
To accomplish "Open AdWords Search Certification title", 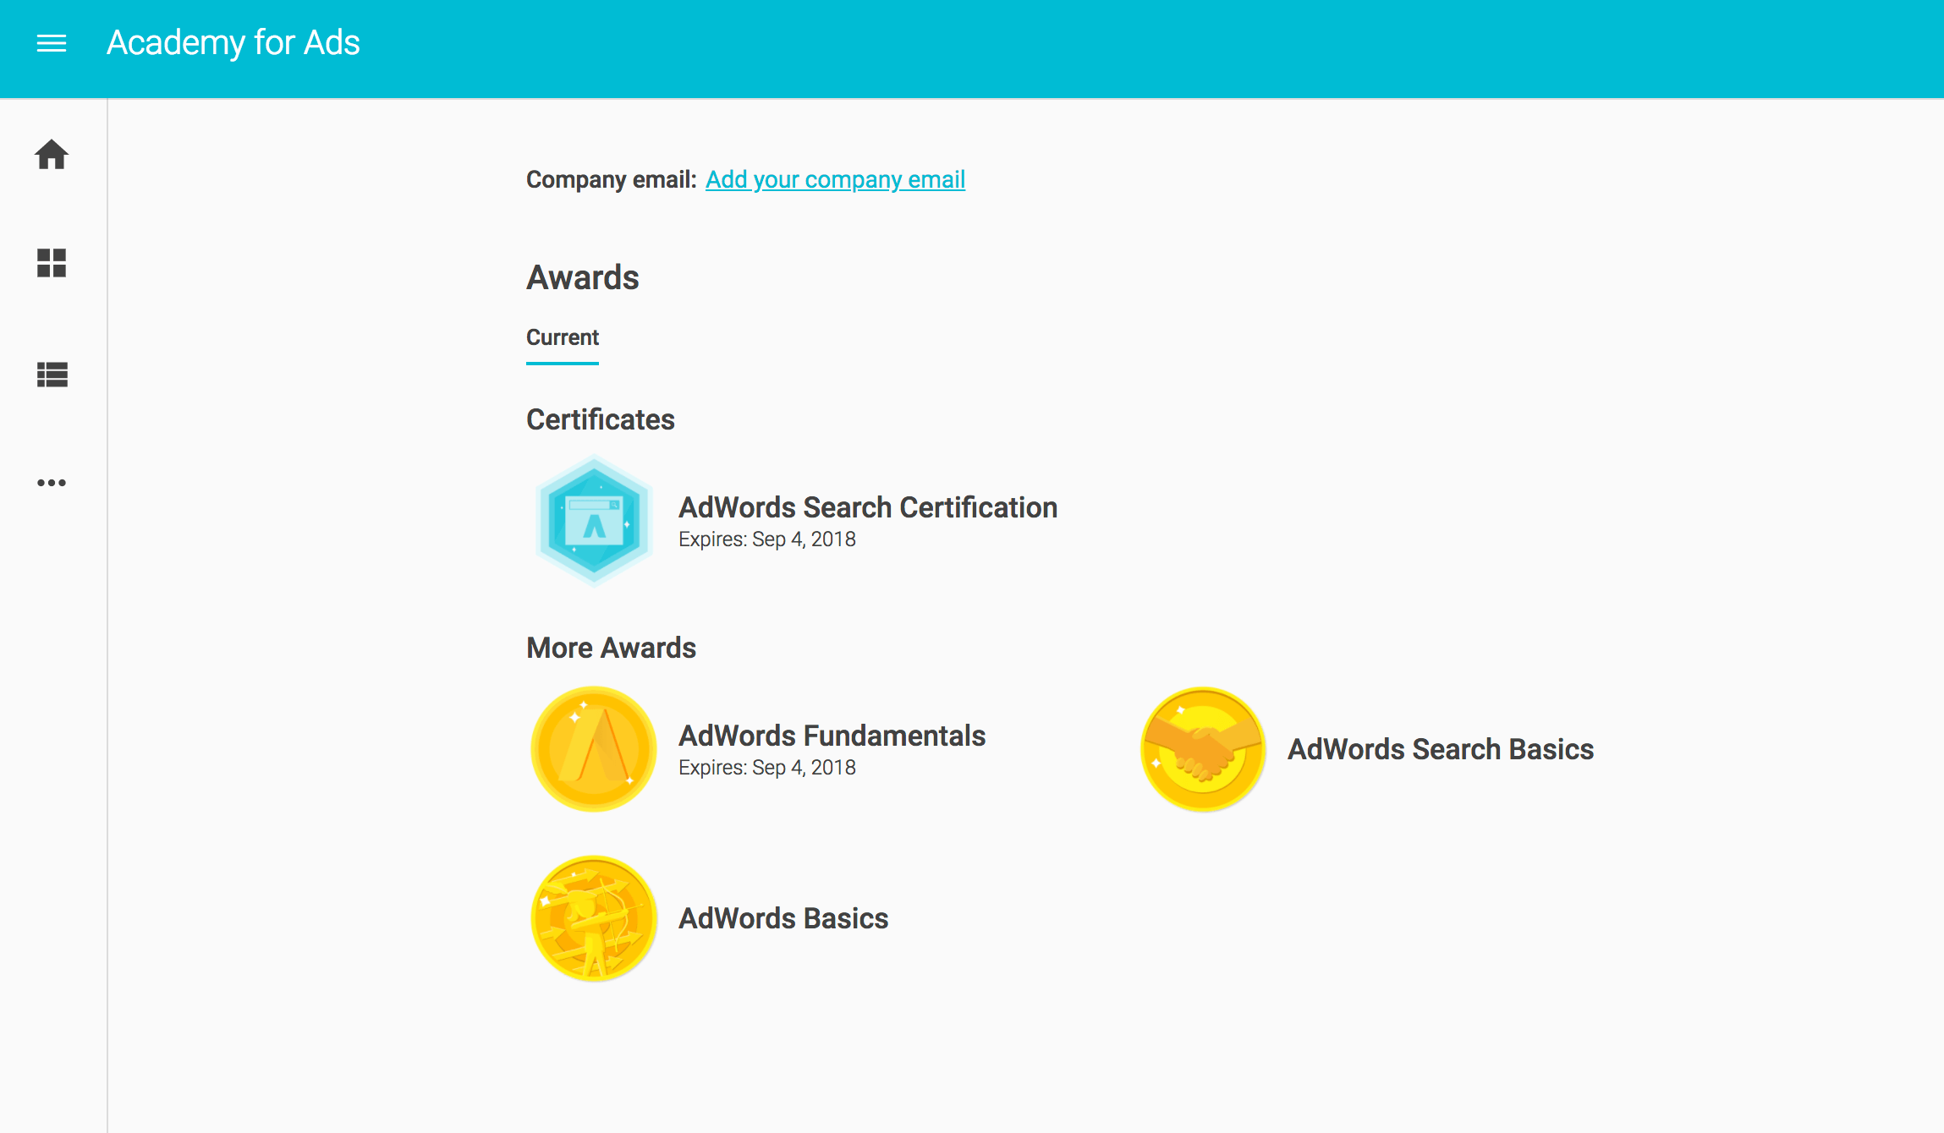I will [868, 507].
